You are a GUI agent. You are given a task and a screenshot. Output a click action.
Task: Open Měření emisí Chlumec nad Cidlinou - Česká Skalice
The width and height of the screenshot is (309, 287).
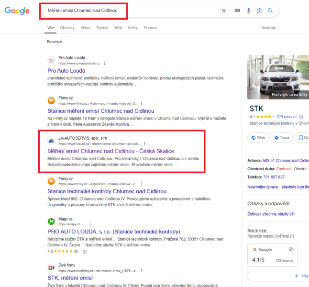[x=111, y=151]
